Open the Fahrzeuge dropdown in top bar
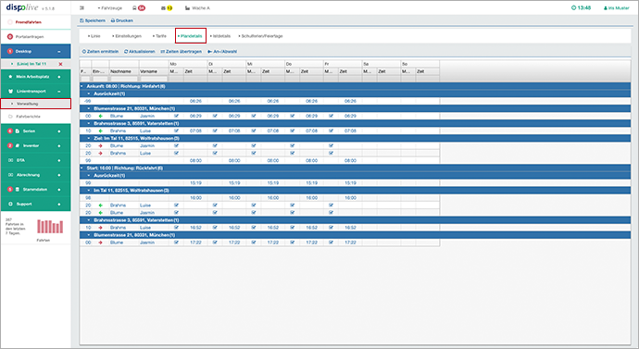The width and height of the screenshot is (639, 349). click(x=109, y=8)
